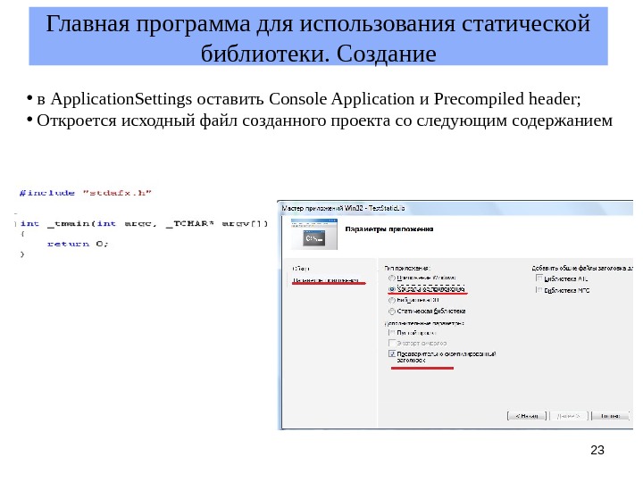Open the 'Обзор' wizard page
The width and height of the screenshot is (643, 482).
(x=301, y=269)
